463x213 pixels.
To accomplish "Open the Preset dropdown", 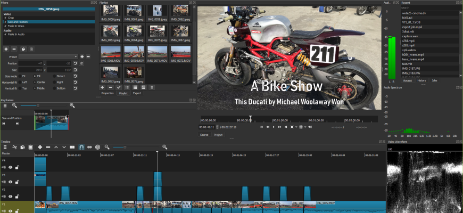I will point(48,56).
